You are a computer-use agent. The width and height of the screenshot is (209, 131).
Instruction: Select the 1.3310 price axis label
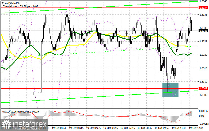click(x=203, y=82)
